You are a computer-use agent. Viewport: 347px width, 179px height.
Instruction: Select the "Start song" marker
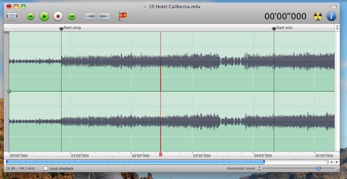[x=61, y=29]
